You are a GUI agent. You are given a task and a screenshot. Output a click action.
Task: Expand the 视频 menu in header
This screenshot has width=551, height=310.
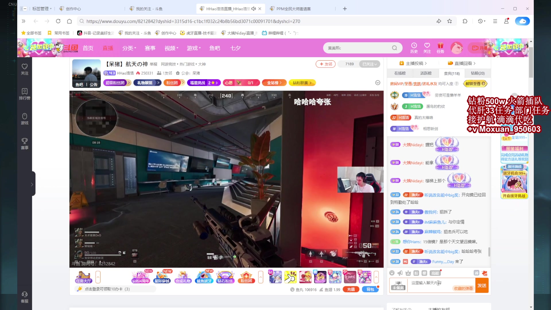point(171,48)
